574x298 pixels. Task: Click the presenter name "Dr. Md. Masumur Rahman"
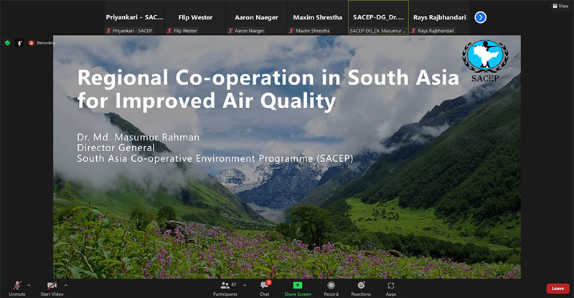pyautogui.click(x=138, y=137)
